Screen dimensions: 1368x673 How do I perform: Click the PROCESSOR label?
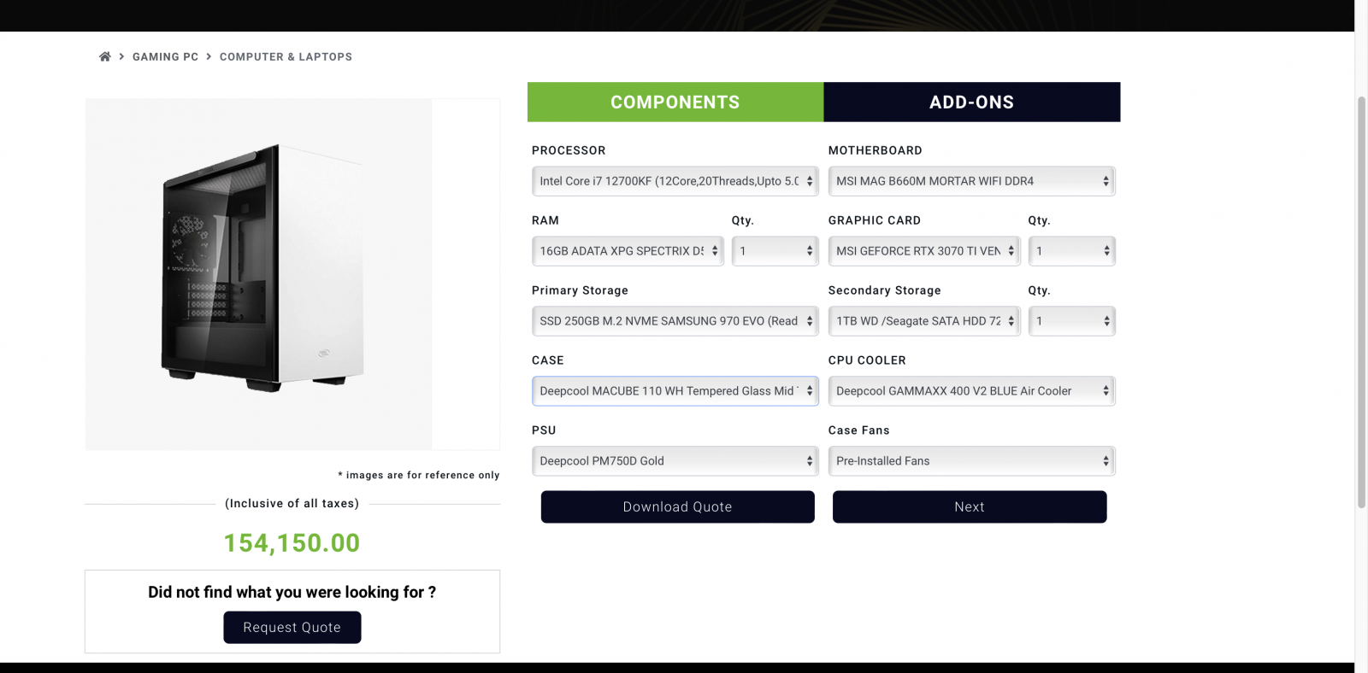point(569,150)
